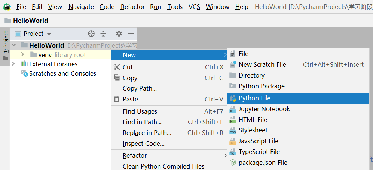Choose Clean Python Compiled Files
The image size is (373, 170).
169,166
